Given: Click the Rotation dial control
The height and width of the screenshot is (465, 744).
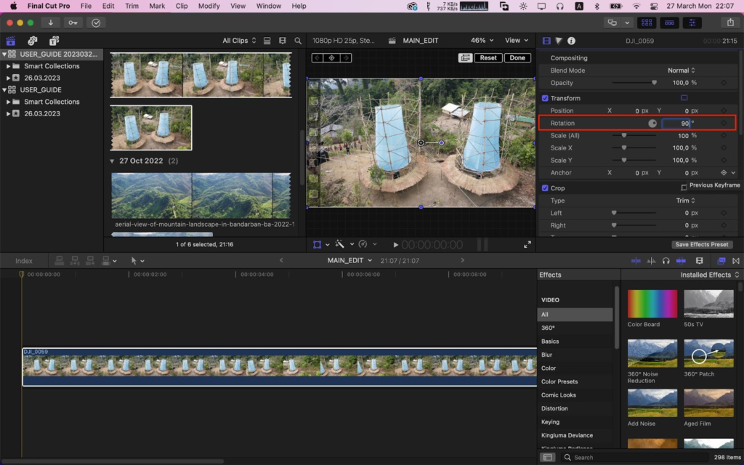Looking at the screenshot, I should pyautogui.click(x=652, y=124).
